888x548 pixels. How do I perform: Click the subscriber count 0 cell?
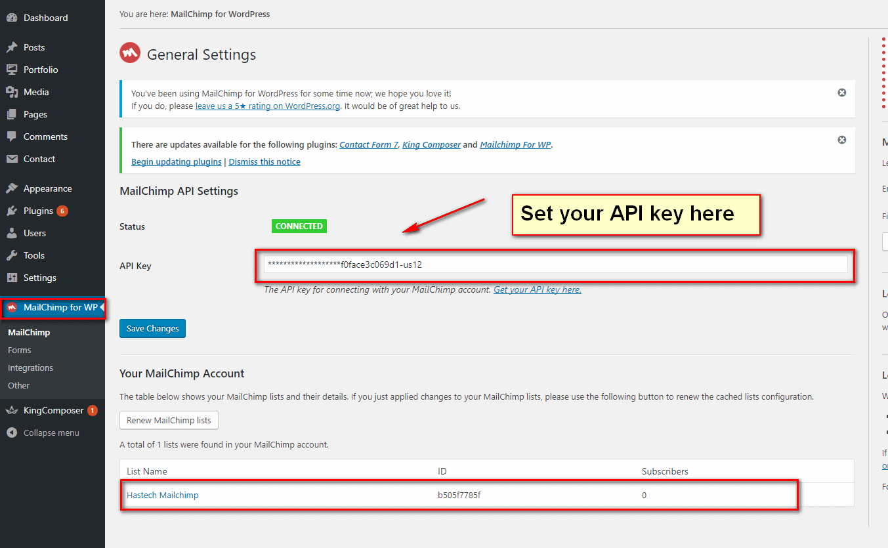tap(644, 495)
